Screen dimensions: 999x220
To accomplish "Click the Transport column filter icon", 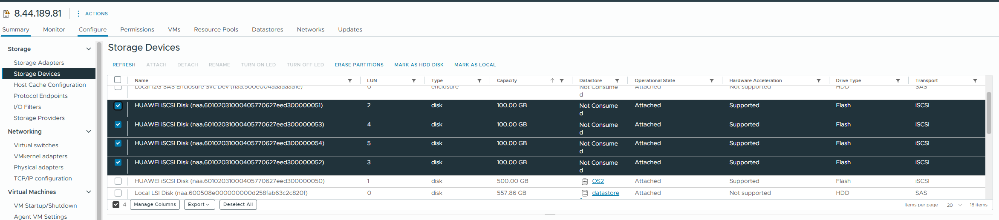I will 975,80.
